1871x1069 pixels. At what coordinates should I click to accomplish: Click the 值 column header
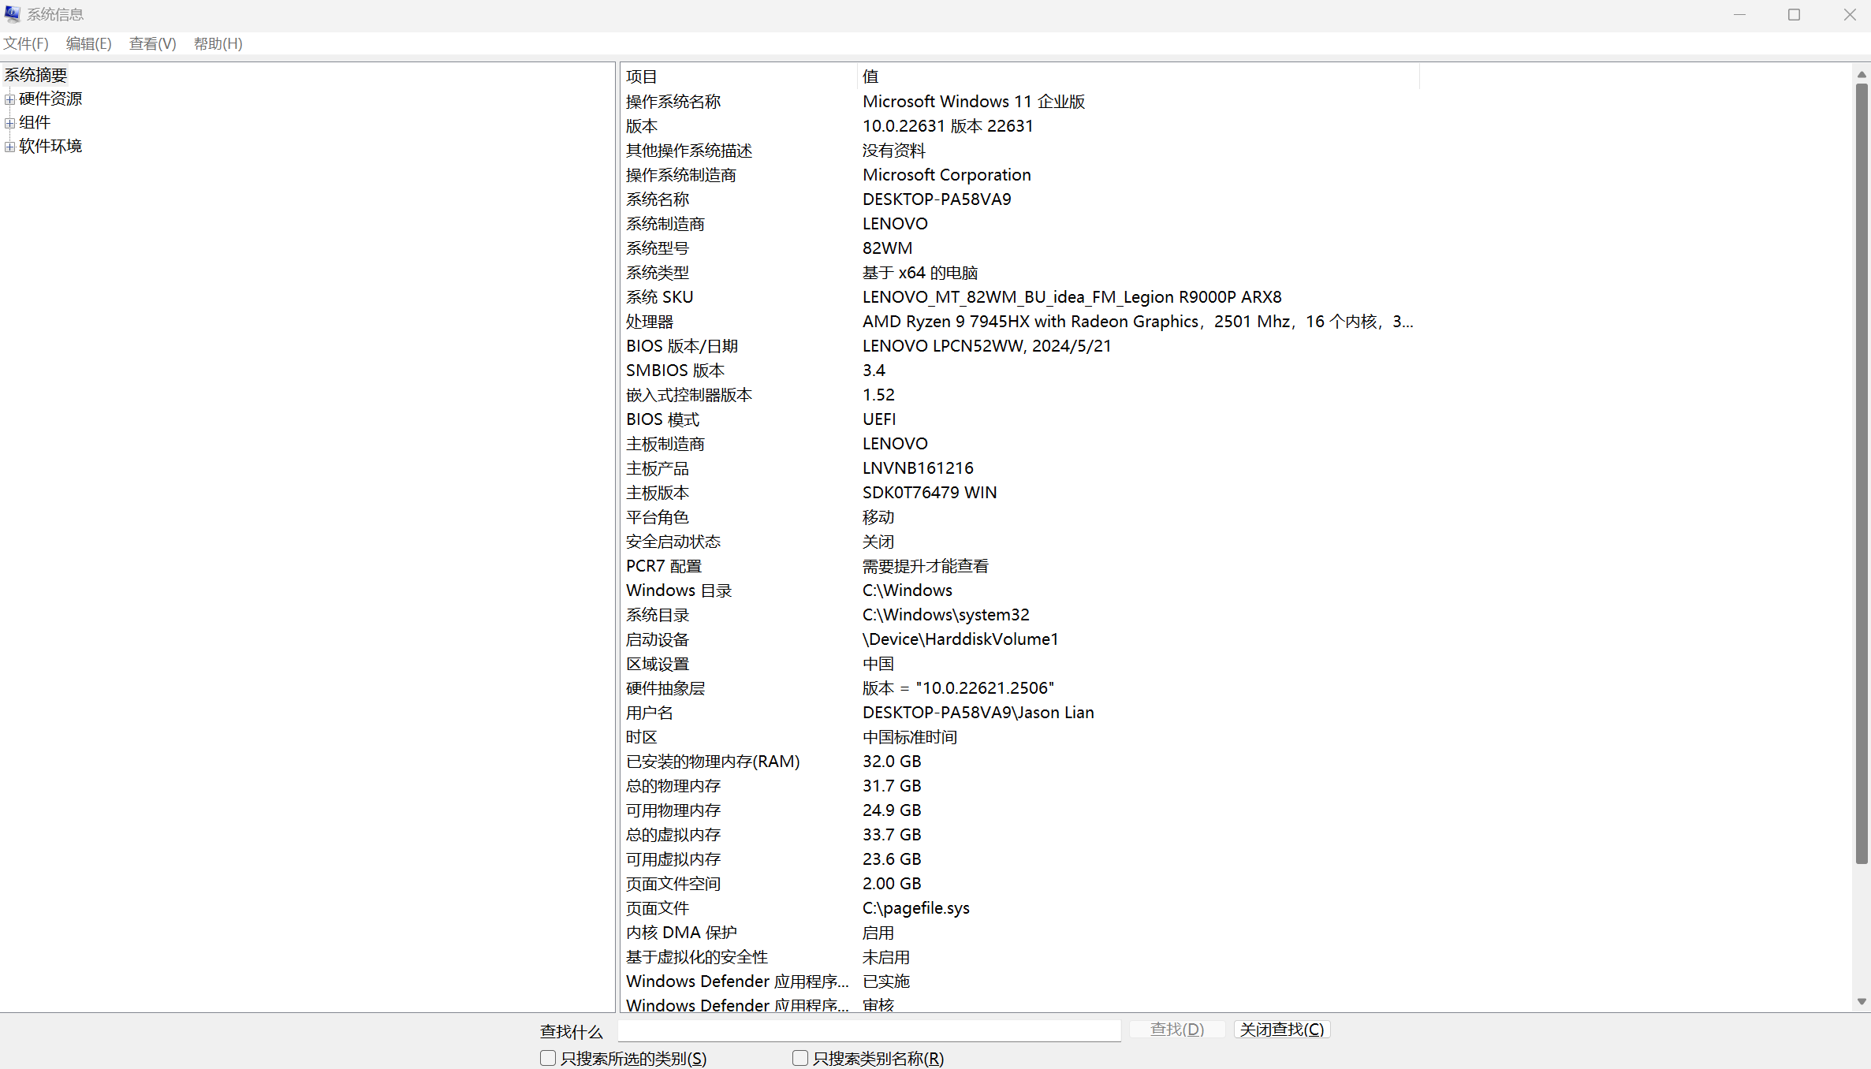click(x=1139, y=76)
